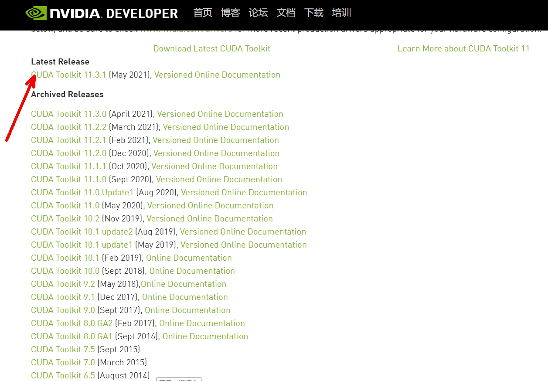Viewport: 548px width, 381px height.
Task: Open the 培训 navigation item
Action: [x=341, y=13]
